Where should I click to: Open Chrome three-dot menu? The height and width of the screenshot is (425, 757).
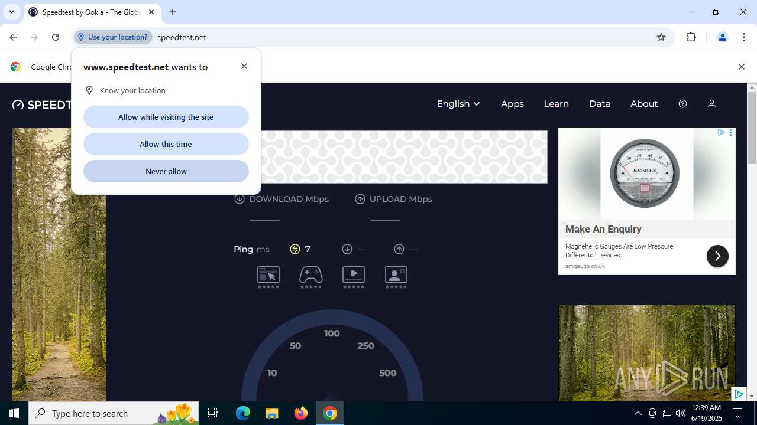point(744,37)
